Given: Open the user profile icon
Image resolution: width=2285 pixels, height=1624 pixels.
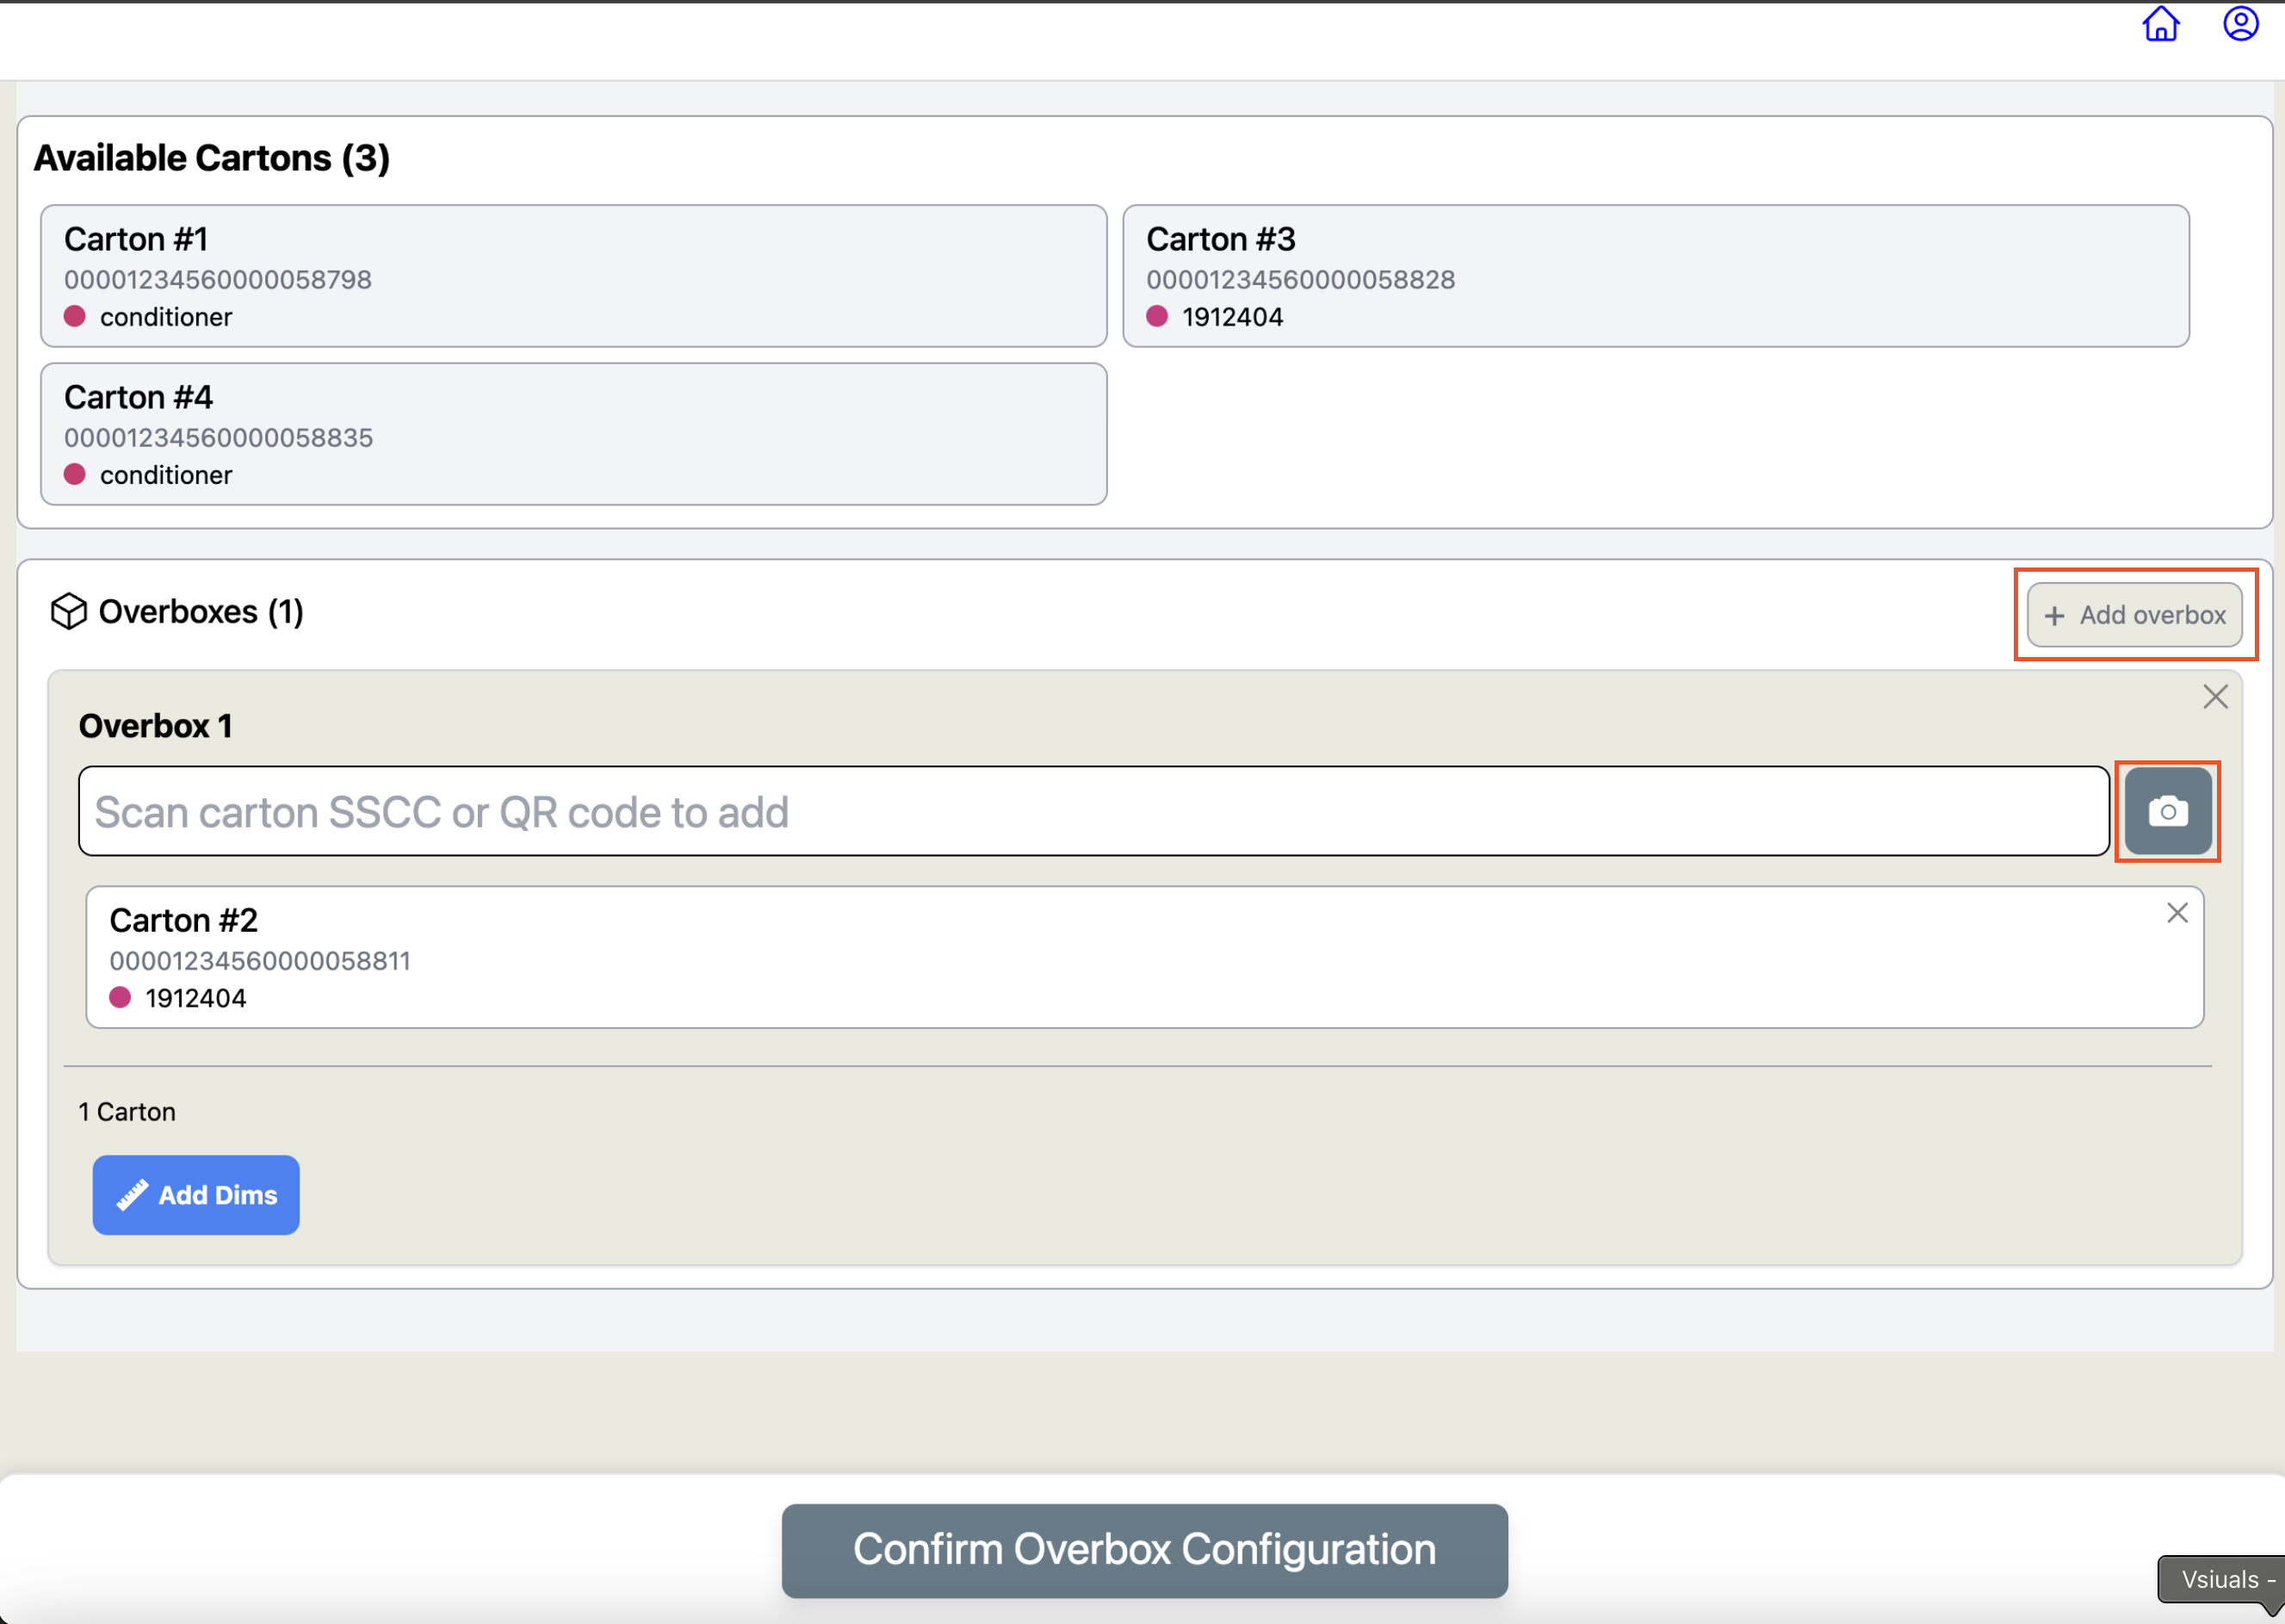Looking at the screenshot, I should [x=2240, y=24].
